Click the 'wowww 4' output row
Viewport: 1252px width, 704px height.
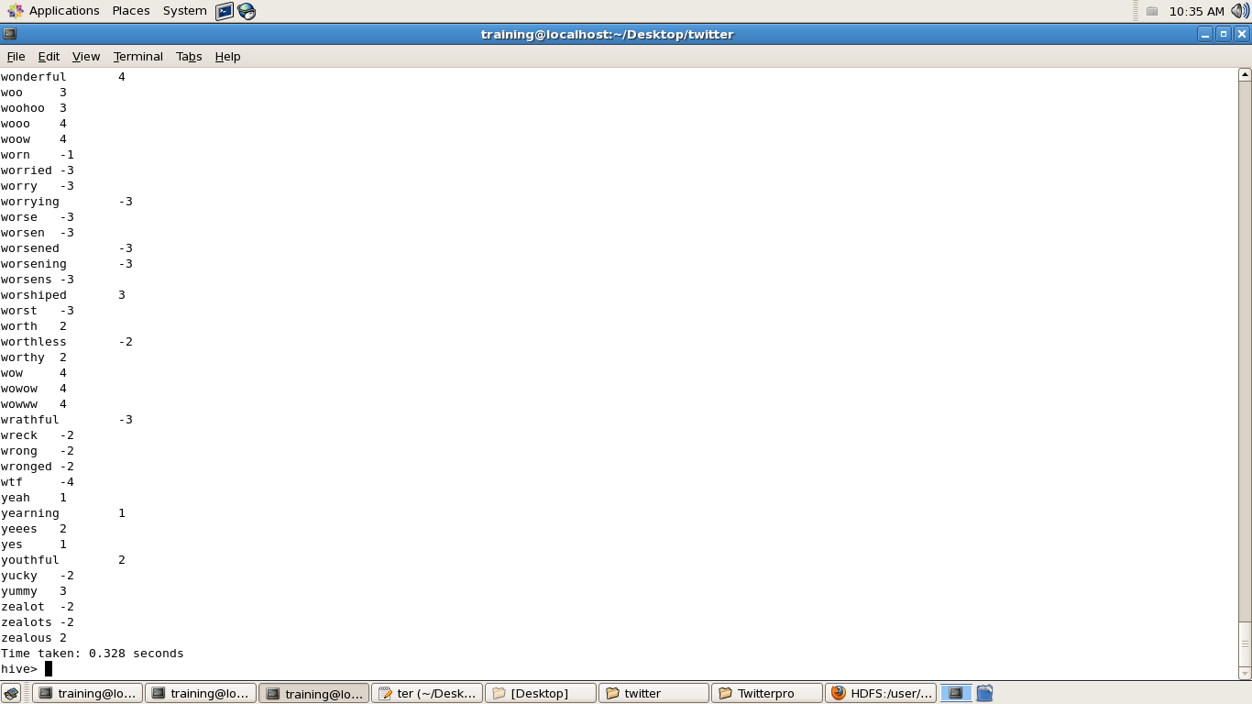tap(34, 404)
